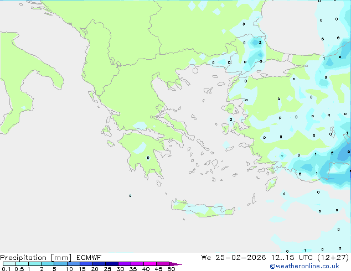Click the '40' legend scale value
The width and height of the screenshot is (351, 271).
point(146,269)
